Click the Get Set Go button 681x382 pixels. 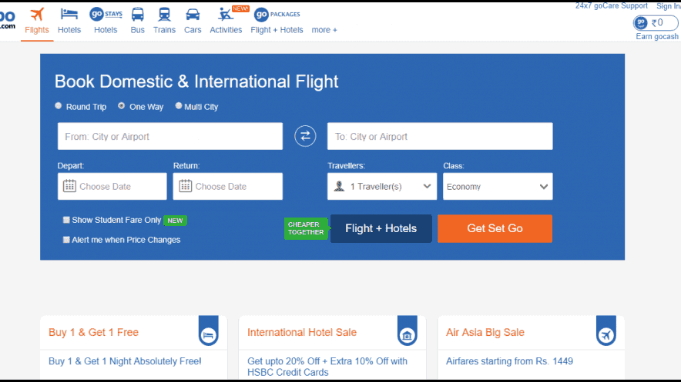pos(495,228)
